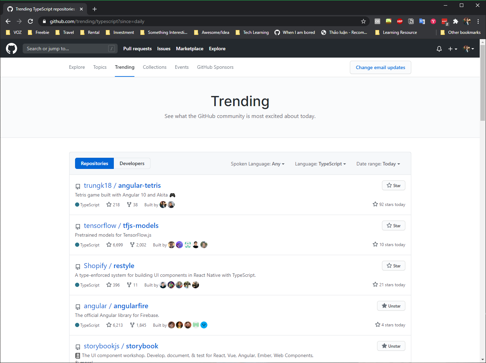Image resolution: width=486 pixels, height=363 pixels.
Task: Click stargazers count 218 for angular-tetris
Action: pos(113,205)
